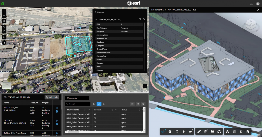Reset map compass orientation

click(4, 43)
